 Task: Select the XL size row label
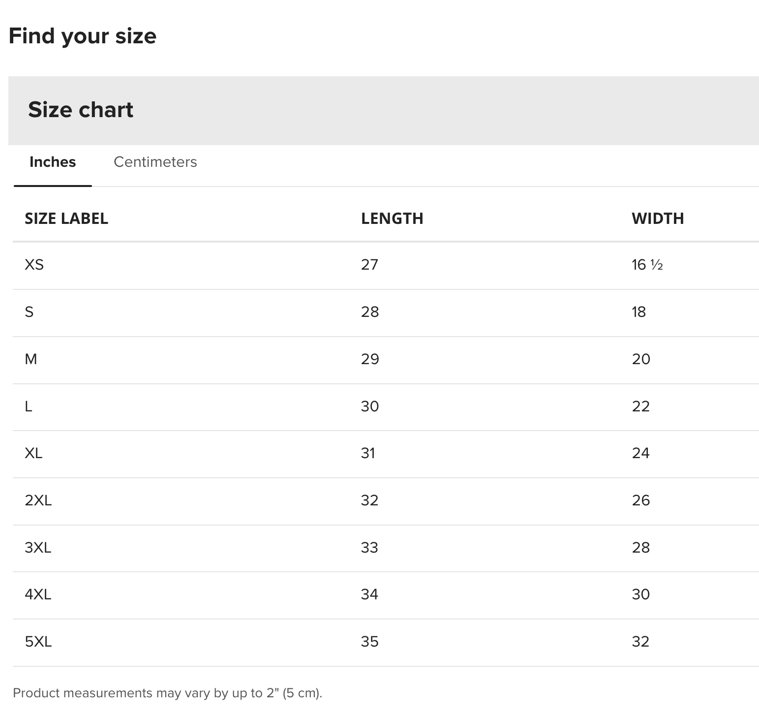33,453
